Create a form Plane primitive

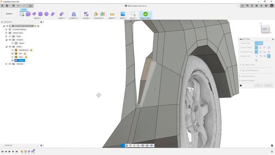pyautogui.click(x=34, y=14)
